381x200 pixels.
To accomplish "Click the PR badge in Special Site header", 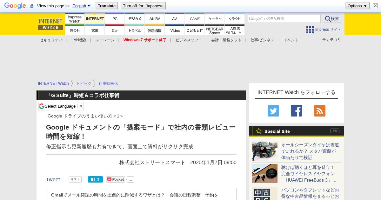I will click(x=335, y=131).
